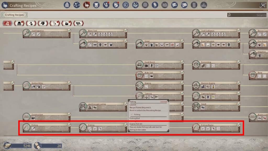Viewport: 268px width, 151px height.
Task: Open the Fishing Master rod icon
Action: pos(196,127)
